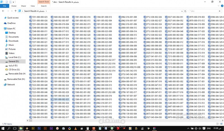Open Customize Quick Access Toolbar dropdown

tap(13, 2)
